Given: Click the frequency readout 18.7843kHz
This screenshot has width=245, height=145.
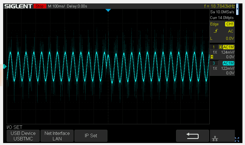Looking at the screenshot, I should [x=220, y=6].
